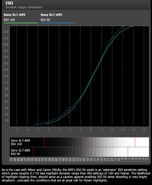Click the 192 y-axis label

click(6, 51)
